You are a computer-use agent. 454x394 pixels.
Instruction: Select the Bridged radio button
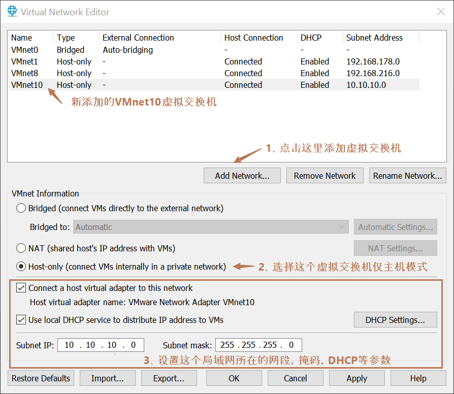click(x=21, y=208)
